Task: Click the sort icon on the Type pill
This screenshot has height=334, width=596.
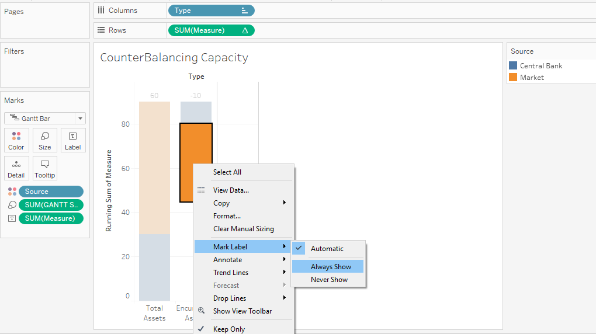Action: click(x=244, y=11)
